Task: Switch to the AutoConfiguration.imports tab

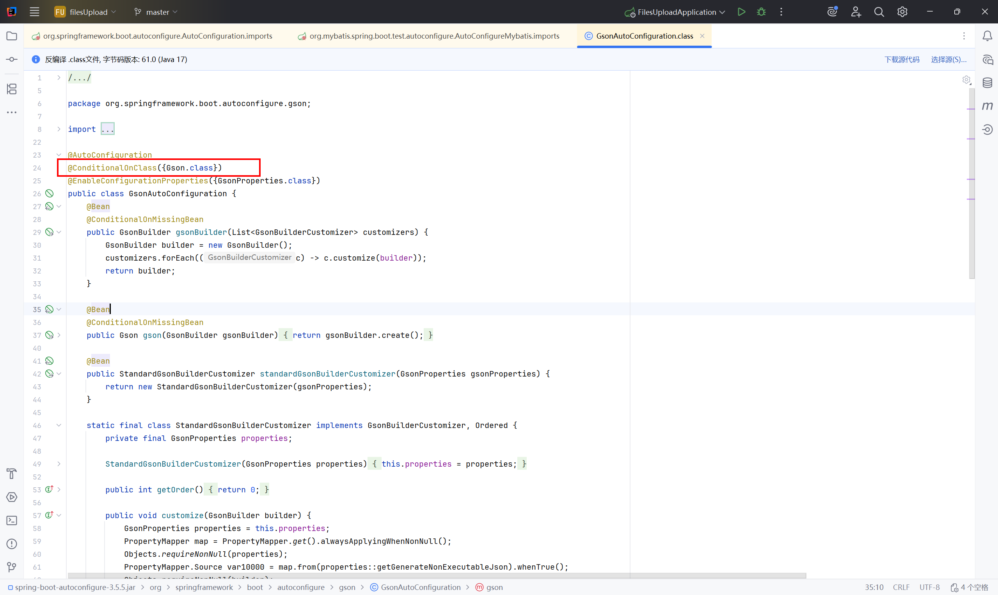Action: point(157,36)
